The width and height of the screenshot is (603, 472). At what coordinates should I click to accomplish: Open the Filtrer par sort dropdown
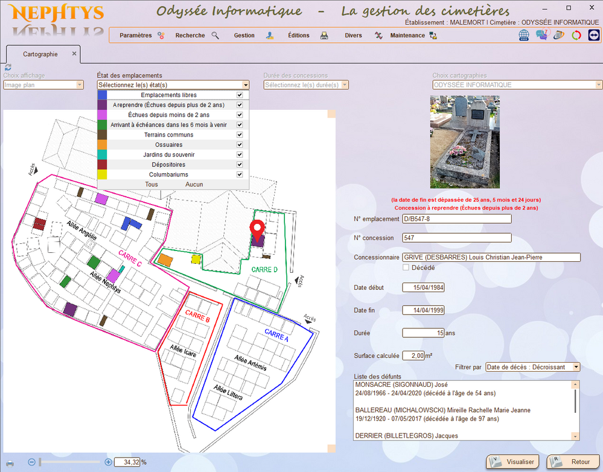[x=576, y=367]
